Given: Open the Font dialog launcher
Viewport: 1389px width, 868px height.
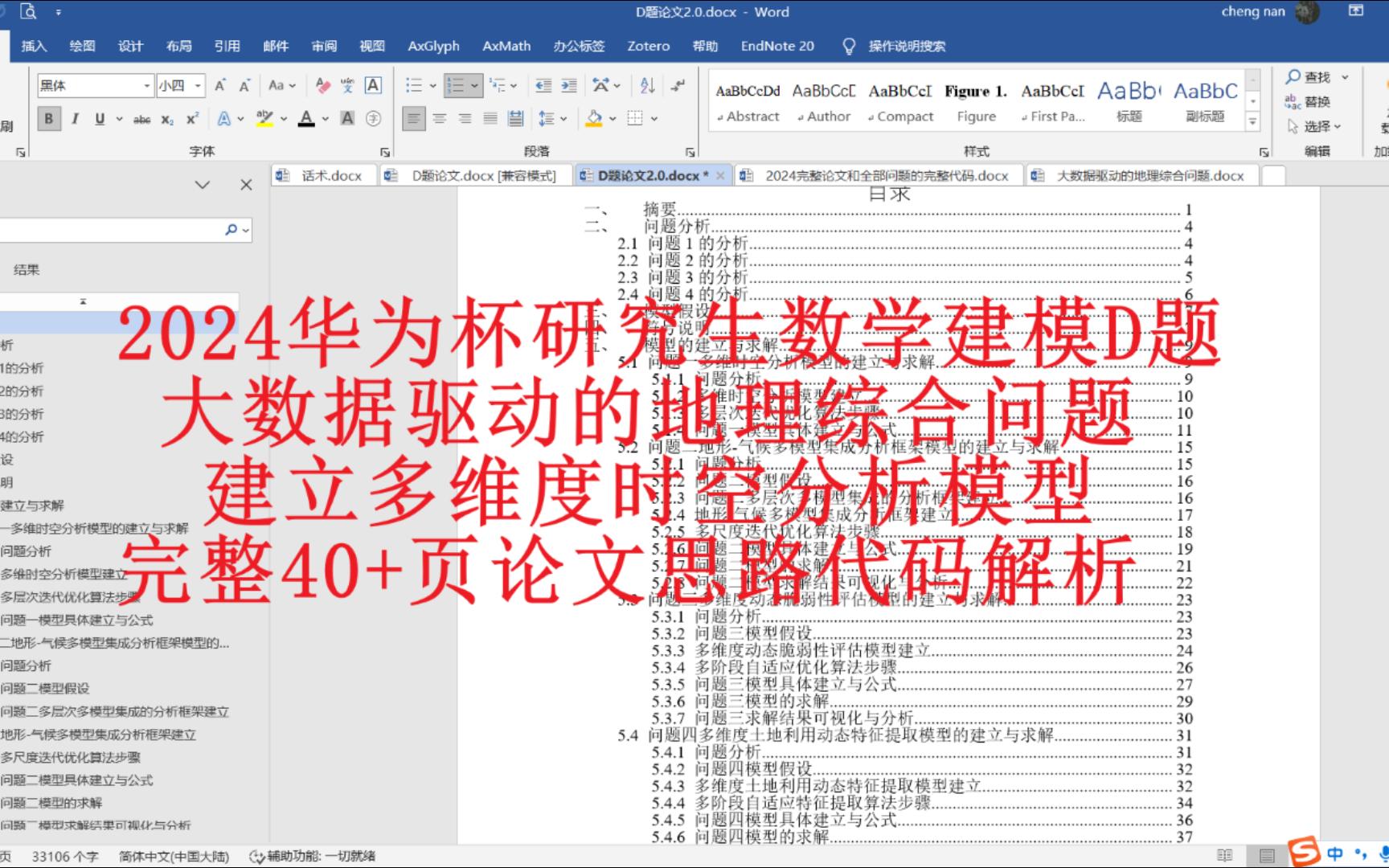Looking at the screenshot, I should [385, 152].
